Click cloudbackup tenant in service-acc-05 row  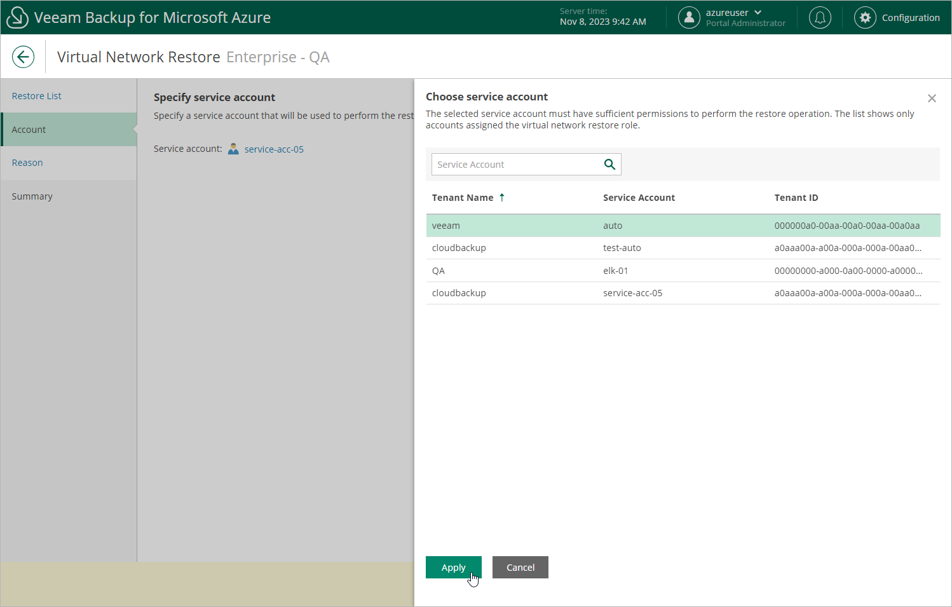[x=459, y=293]
